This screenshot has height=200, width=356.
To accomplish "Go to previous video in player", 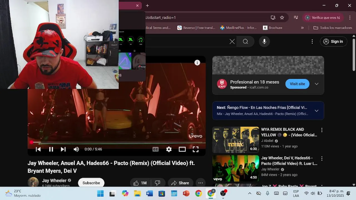I will click(38, 149).
